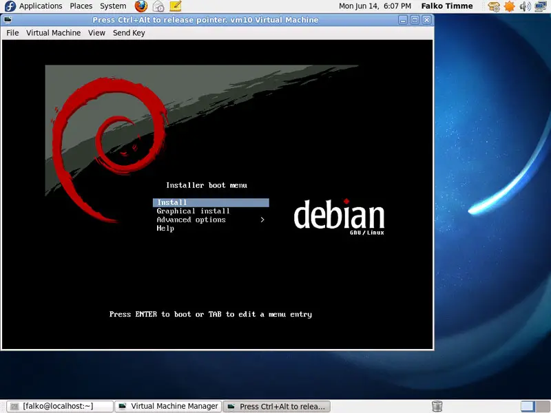Launch Firefox from the top panel
Viewport: 551px width, 413px height.
click(141, 6)
